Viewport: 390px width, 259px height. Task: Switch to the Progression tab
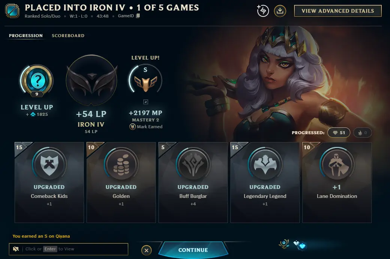pos(26,36)
